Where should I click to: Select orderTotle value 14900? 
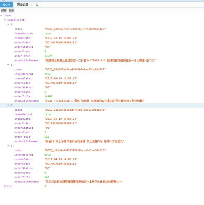click(48, 96)
